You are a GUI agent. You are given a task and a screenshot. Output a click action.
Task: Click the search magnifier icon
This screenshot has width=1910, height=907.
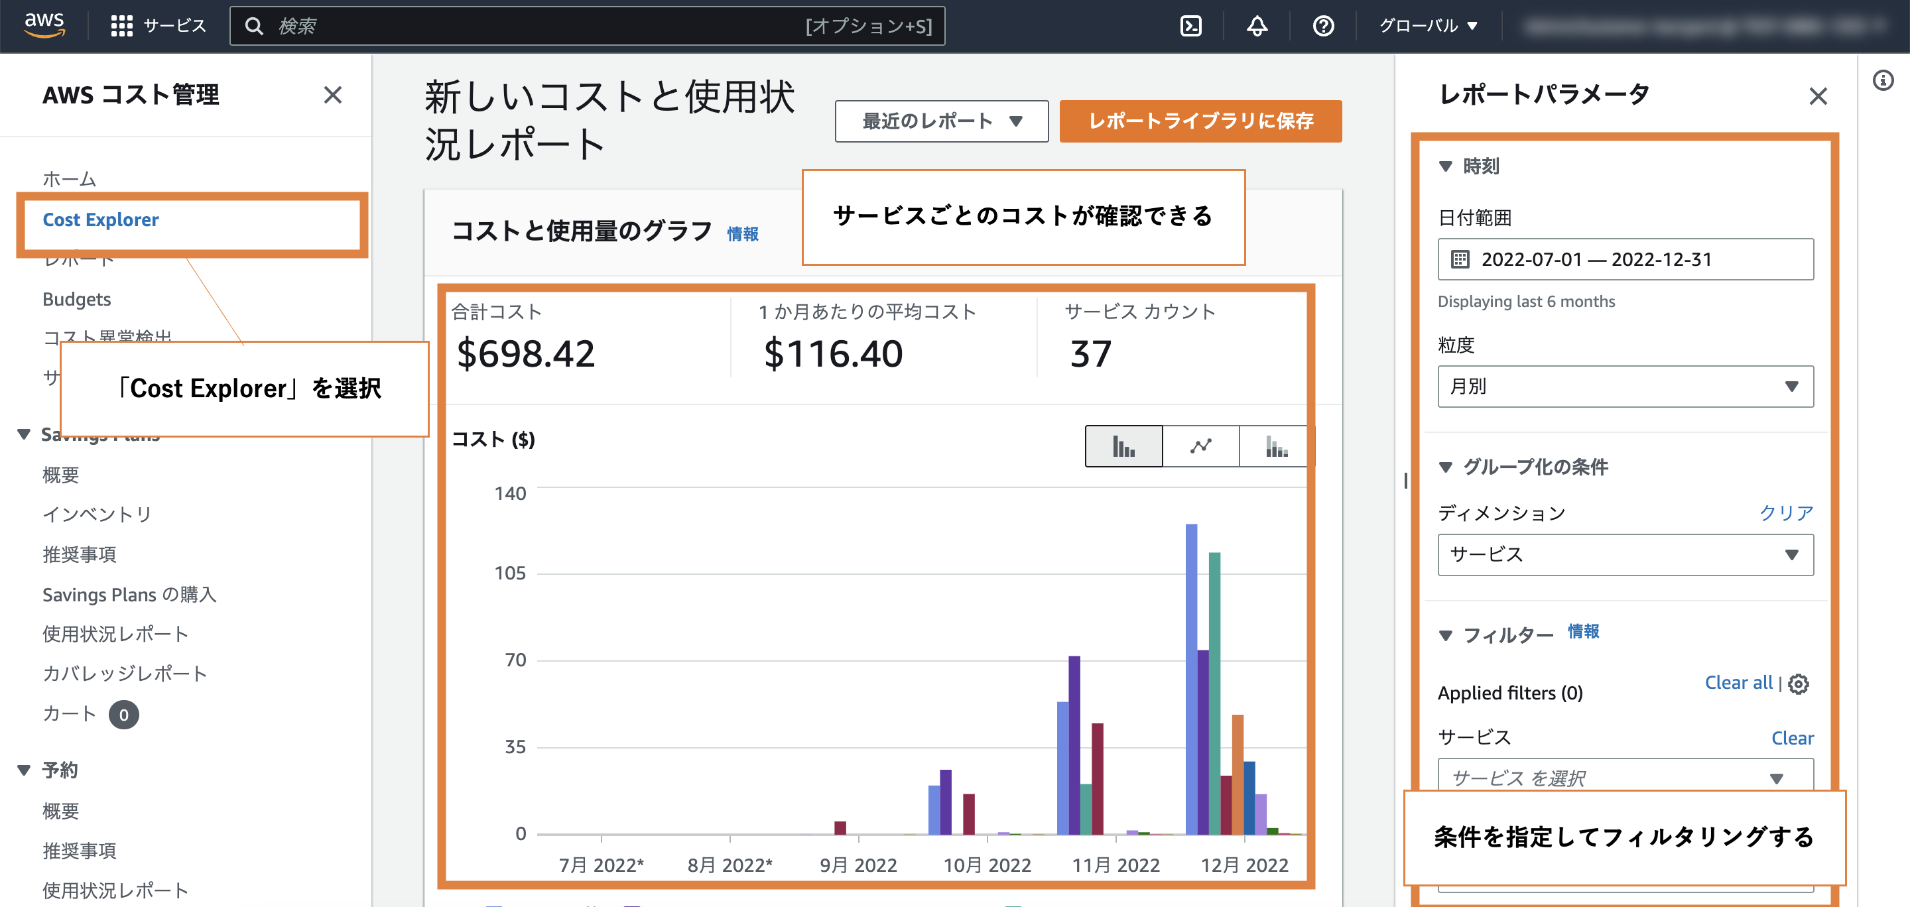(253, 26)
